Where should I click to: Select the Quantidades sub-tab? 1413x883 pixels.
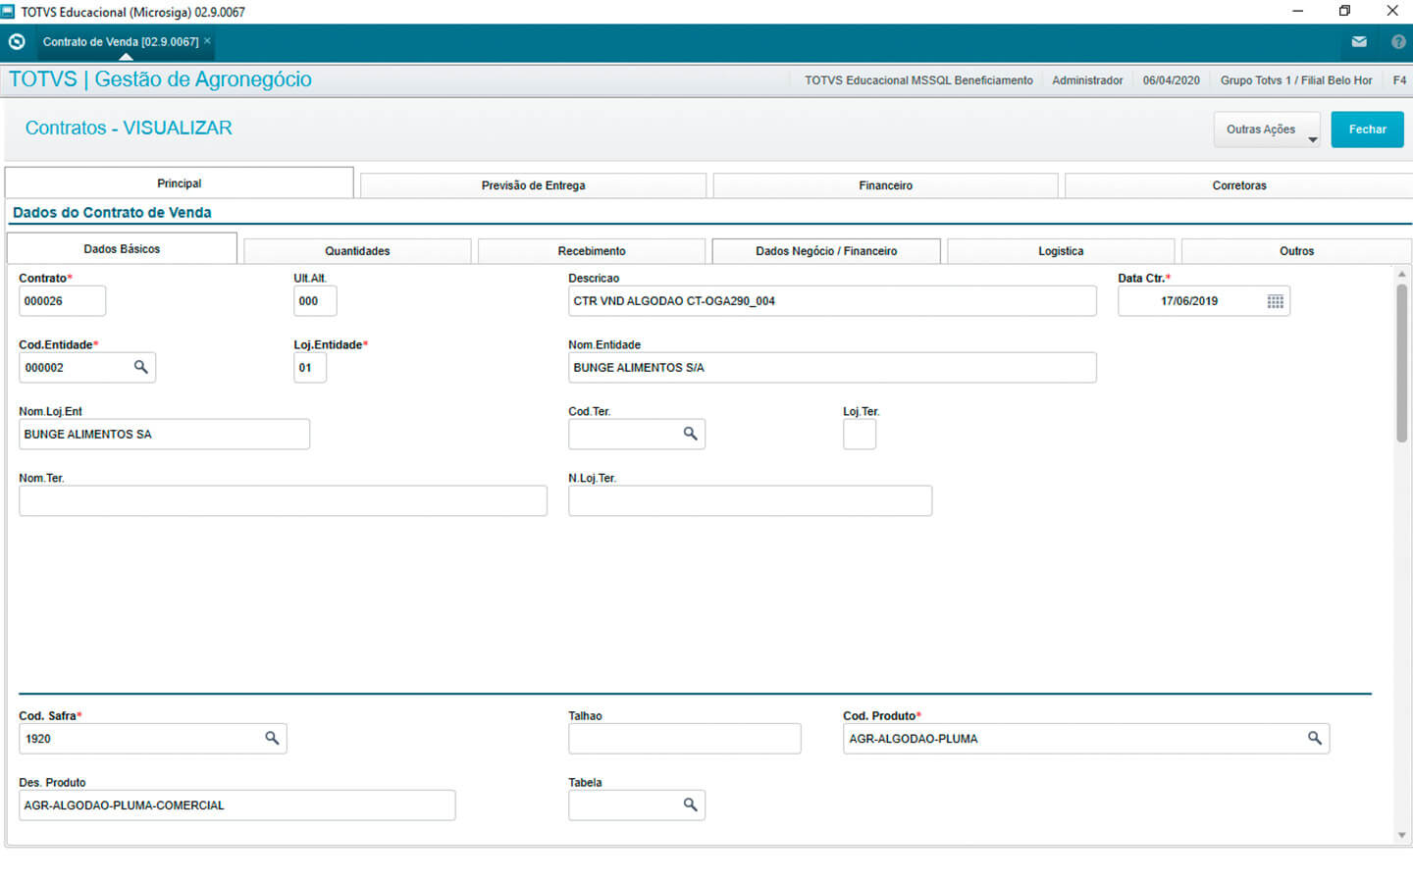pyautogui.click(x=357, y=251)
